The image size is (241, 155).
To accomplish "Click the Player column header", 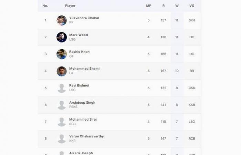I will tap(70, 6).
